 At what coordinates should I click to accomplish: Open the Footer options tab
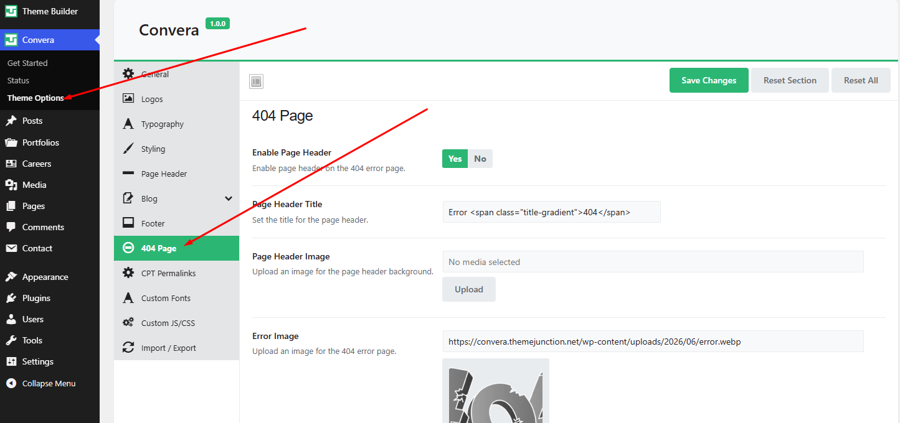177,223
